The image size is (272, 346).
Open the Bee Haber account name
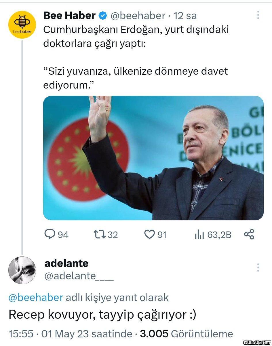69,16
